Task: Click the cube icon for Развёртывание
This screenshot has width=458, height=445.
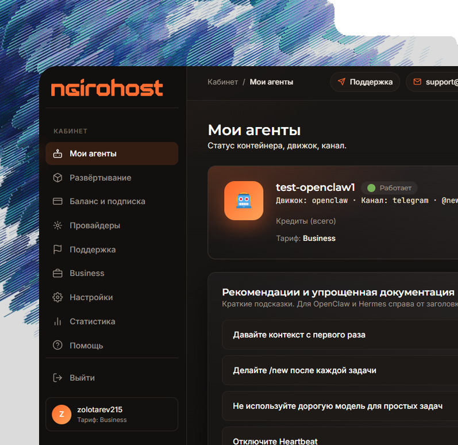Action: (x=57, y=178)
